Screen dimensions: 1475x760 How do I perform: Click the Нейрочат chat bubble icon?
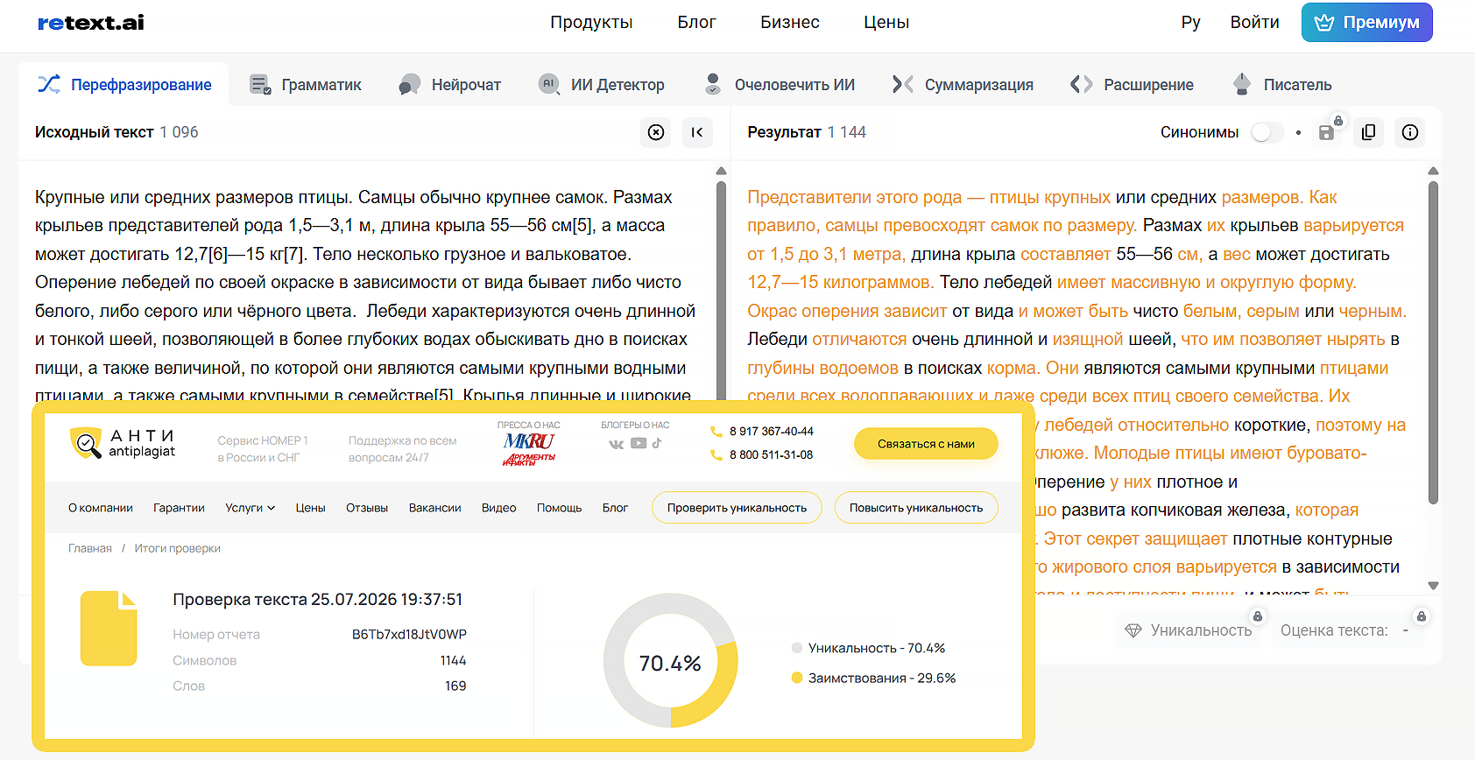tap(409, 85)
